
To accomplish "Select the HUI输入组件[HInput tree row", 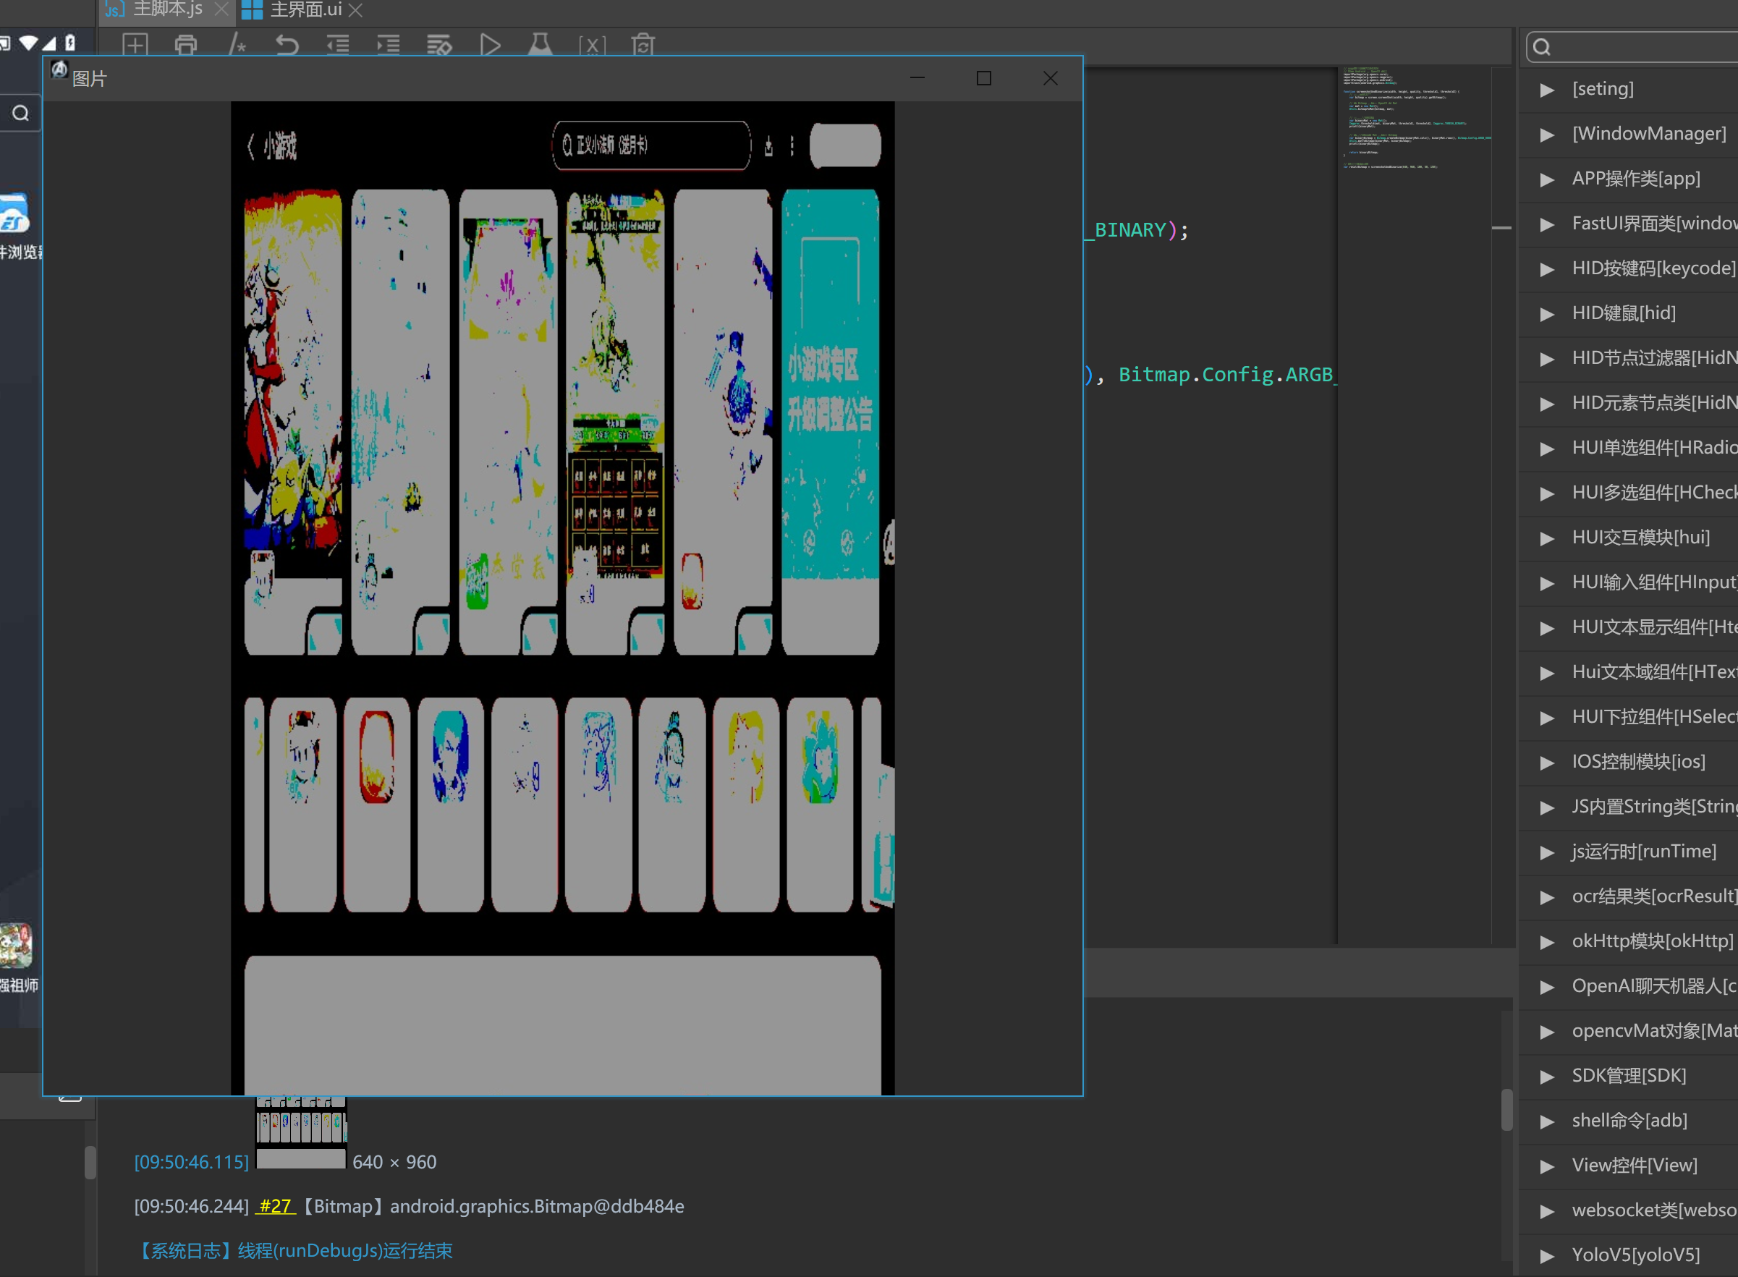I will [x=1628, y=582].
